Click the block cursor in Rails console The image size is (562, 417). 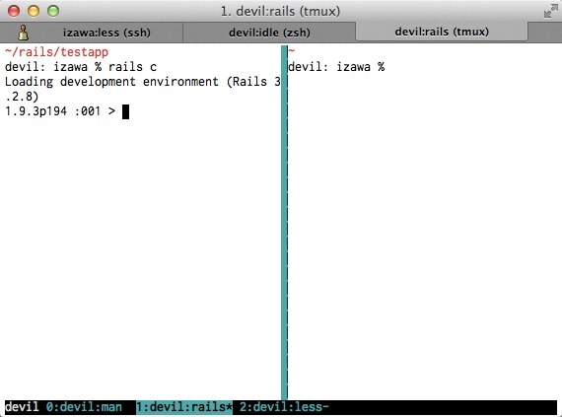(125, 111)
